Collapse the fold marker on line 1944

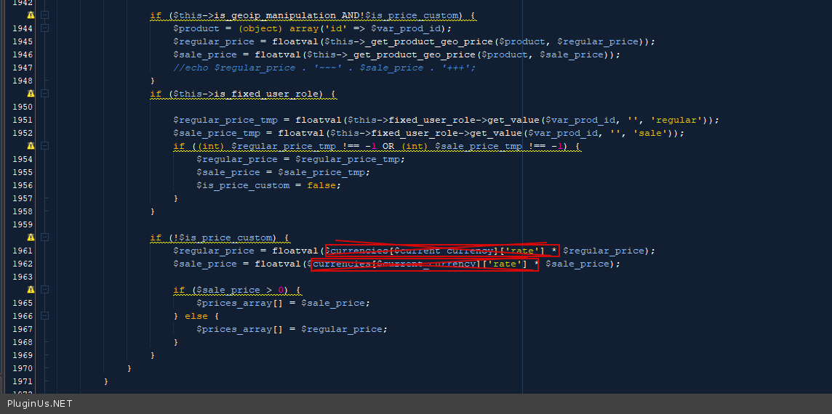[44, 28]
